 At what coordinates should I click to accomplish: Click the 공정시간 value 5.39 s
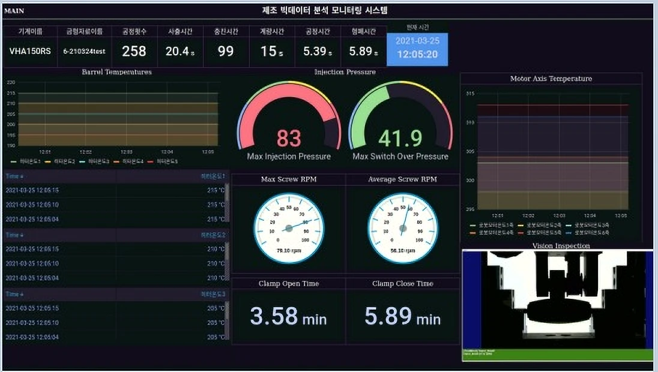coord(318,51)
